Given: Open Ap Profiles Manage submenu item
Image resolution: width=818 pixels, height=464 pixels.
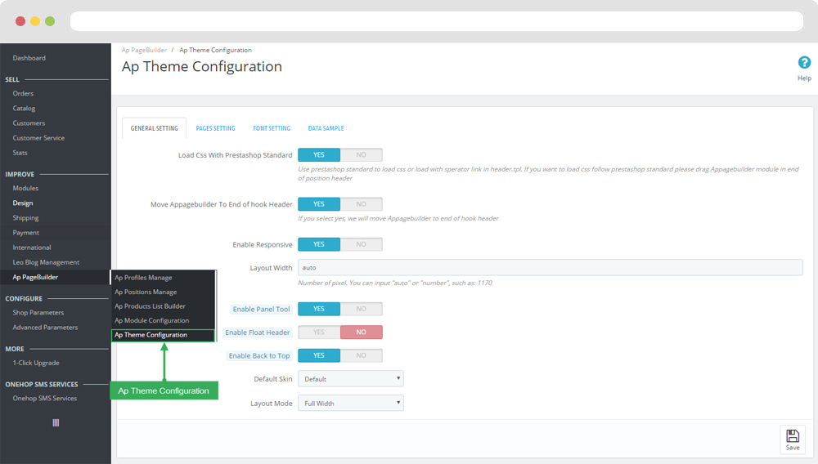Looking at the screenshot, I should 143,278.
